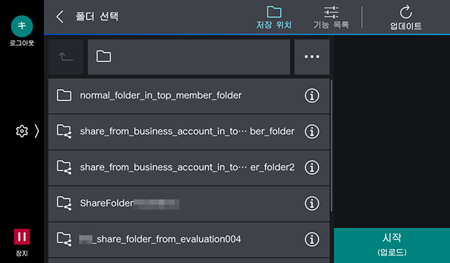450x263 pixels.
Task: Show info for normal_folder_in_top_member_folder
Action: [312, 96]
